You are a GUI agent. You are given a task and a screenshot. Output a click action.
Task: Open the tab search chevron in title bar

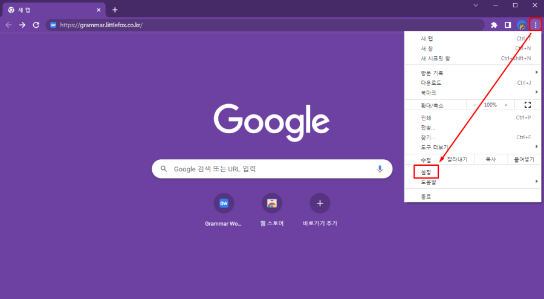pyautogui.click(x=476, y=5)
